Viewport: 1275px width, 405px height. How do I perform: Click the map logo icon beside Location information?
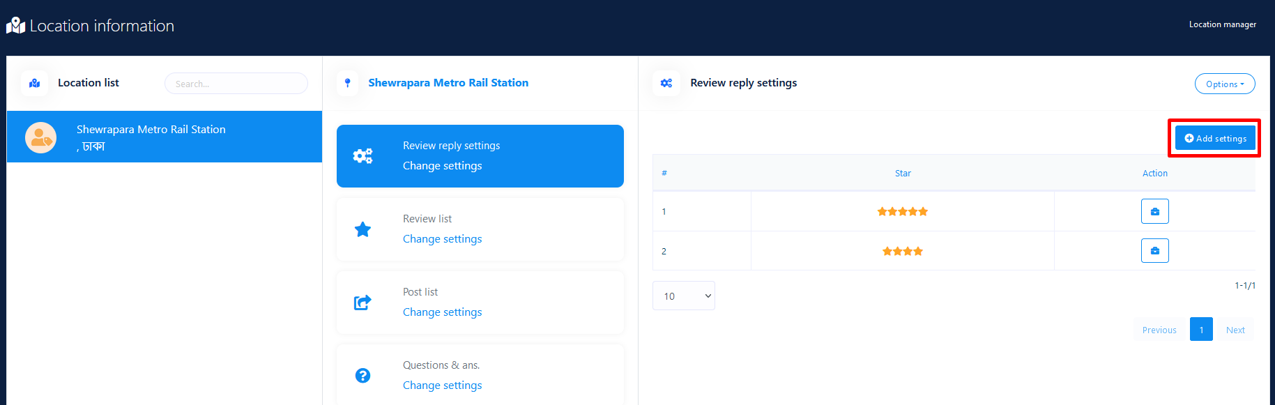point(15,26)
